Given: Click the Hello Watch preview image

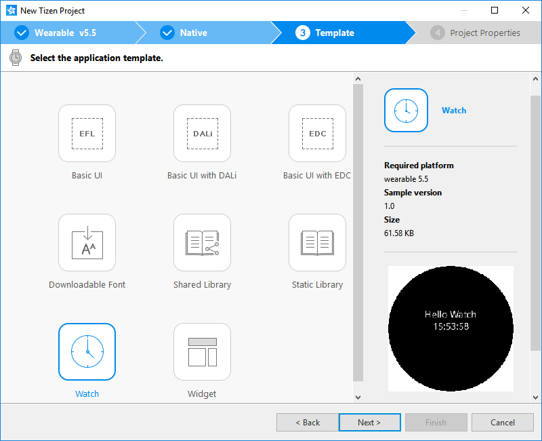Looking at the screenshot, I should point(451,328).
